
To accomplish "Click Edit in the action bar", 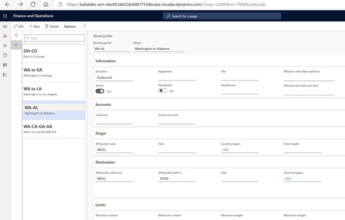I will 18,27.
